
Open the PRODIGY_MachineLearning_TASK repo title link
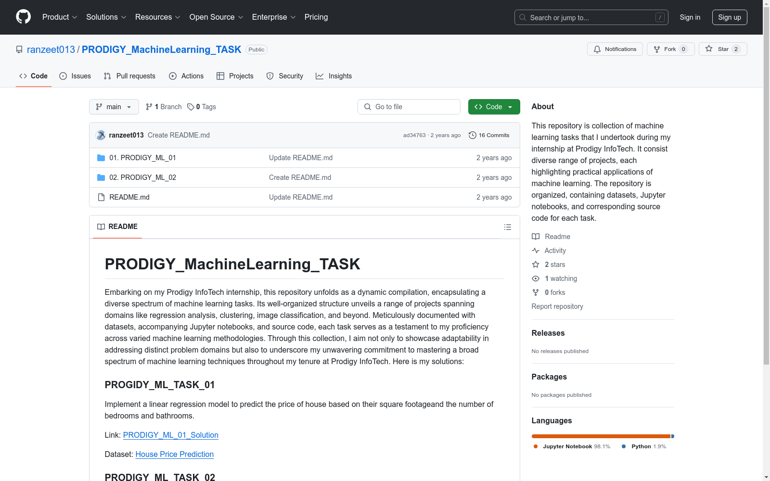point(161,50)
